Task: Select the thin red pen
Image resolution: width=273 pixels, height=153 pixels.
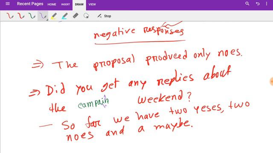Action: point(10,16)
